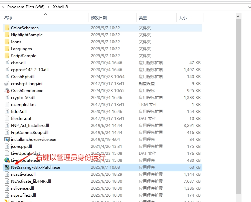
Task: Click the ScriptSample folder icon
Action: (x=7, y=55)
